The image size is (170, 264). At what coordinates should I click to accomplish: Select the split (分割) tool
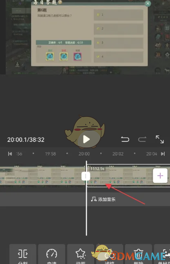click(23, 254)
